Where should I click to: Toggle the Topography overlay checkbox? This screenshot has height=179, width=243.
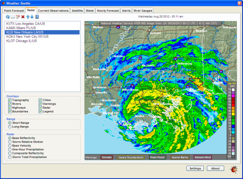tap(10, 100)
